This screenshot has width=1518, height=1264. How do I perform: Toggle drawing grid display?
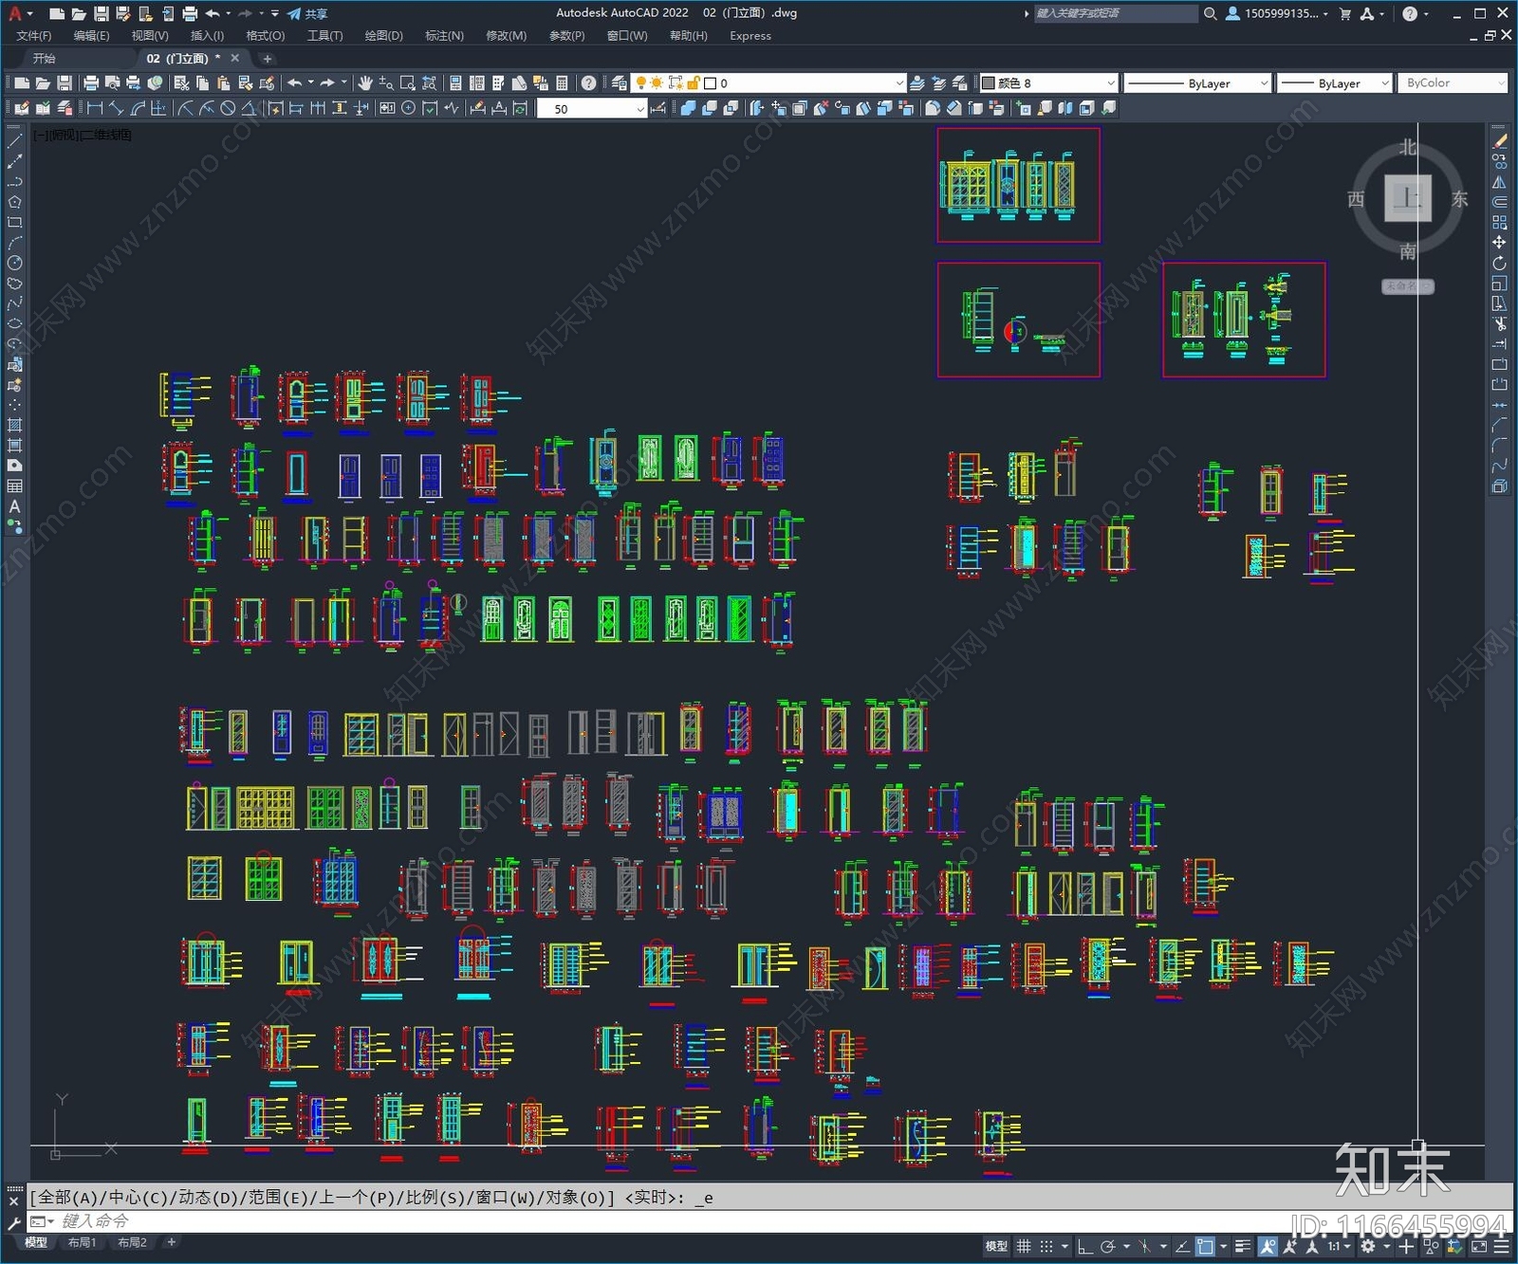tap(1024, 1247)
